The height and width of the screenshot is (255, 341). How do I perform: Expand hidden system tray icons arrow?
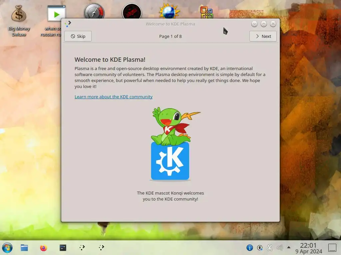(289, 247)
